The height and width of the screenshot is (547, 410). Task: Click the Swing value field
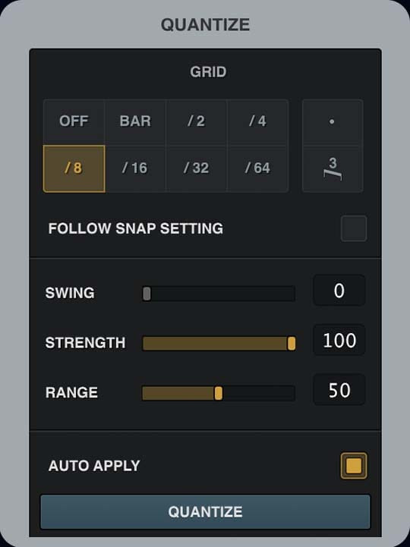[339, 291]
